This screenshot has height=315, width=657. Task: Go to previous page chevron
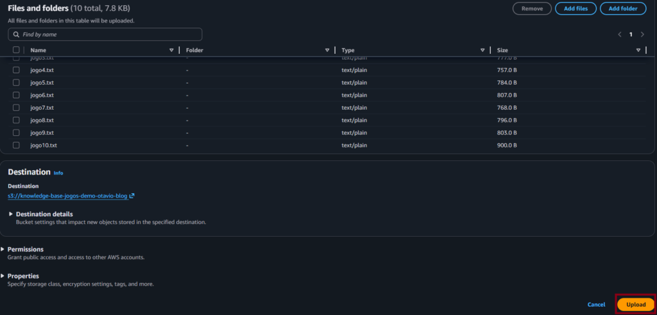click(620, 34)
